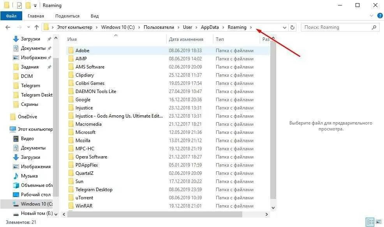
Task: Select the Microsoft folder icon
Action: [x=71, y=132]
